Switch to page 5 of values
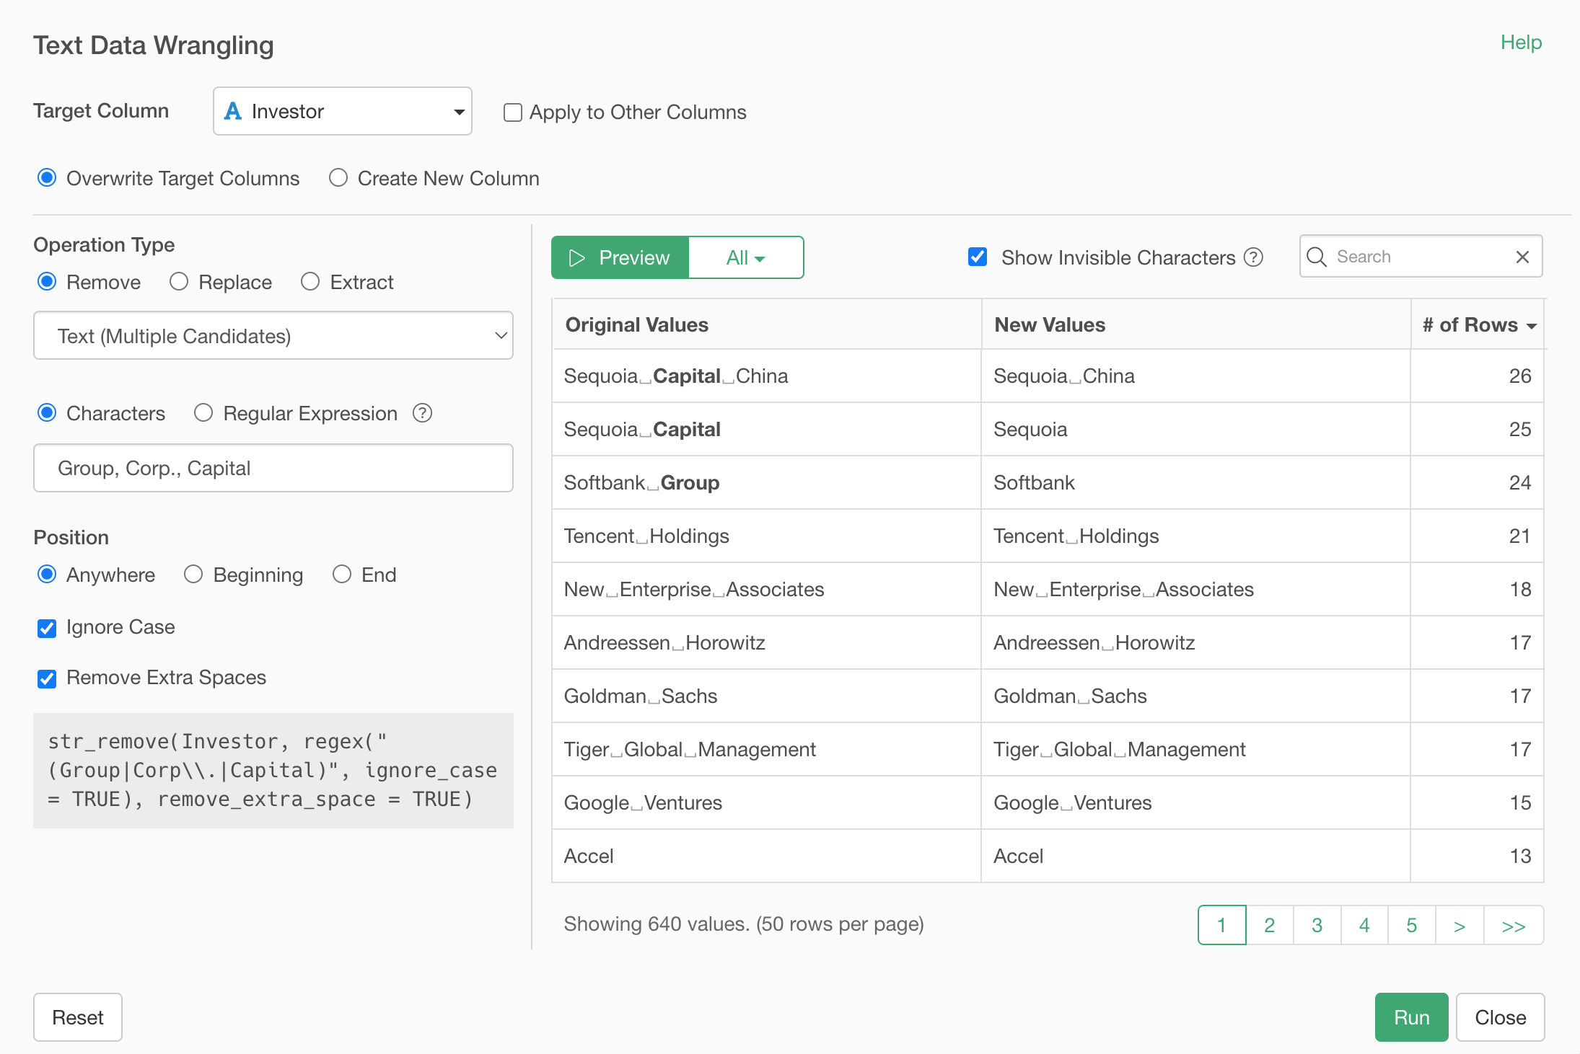Image resolution: width=1580 pixels, height=1054 pixels. 1411,925
